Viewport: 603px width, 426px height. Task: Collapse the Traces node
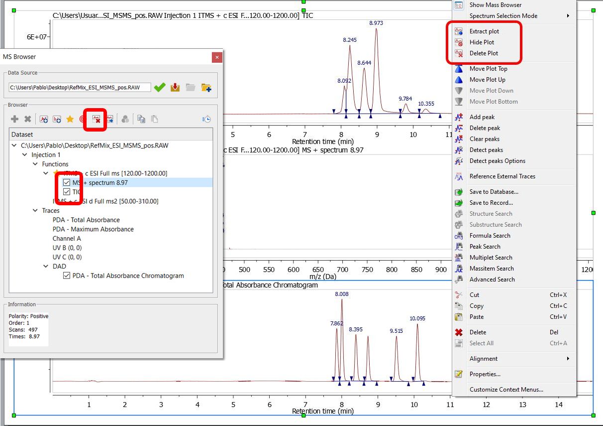click(35, 211)
